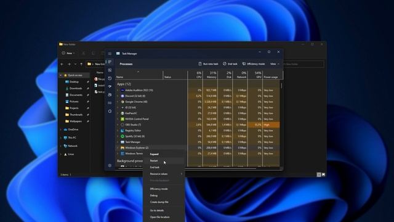The width and height of the screenshot is (394, 222).
Task: Select the Windows Explorer process row
Action: [x=198, y=148]
